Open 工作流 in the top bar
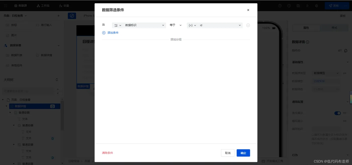The width and height of the screenshot is (352, 165). 43,6
